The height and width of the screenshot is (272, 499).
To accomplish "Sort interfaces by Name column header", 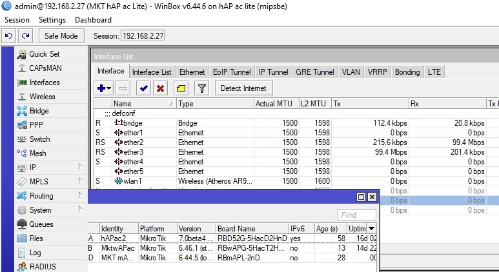I will coord(144,104).
